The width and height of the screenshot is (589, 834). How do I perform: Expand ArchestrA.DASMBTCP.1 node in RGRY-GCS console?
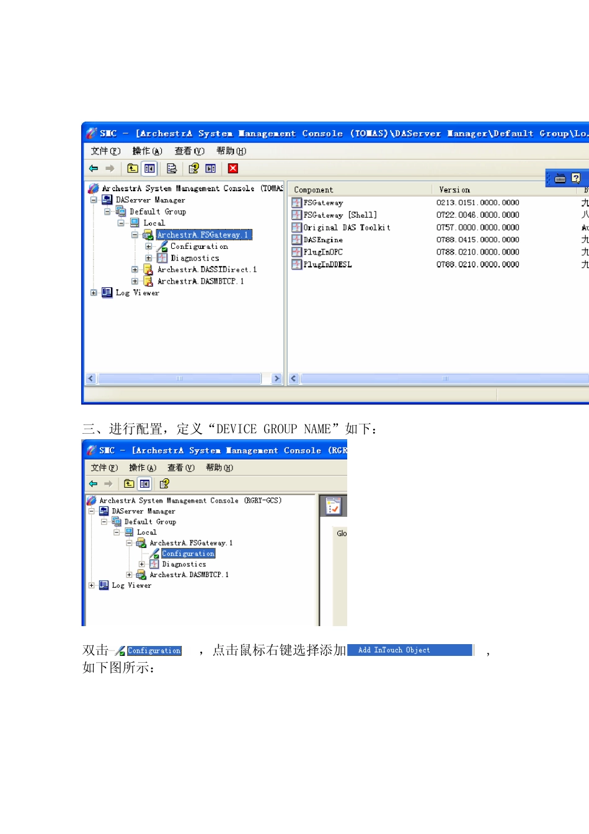[129, 575]
